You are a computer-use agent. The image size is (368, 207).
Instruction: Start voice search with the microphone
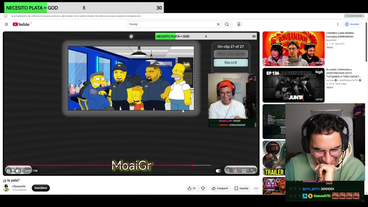tap(239, 24)
